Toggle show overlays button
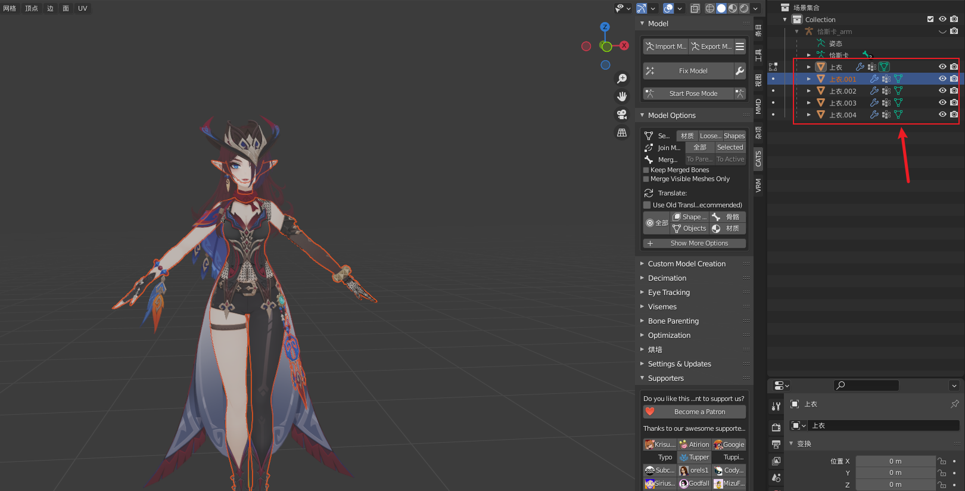This screenshot has height=491, width=965. pos(668,8)
